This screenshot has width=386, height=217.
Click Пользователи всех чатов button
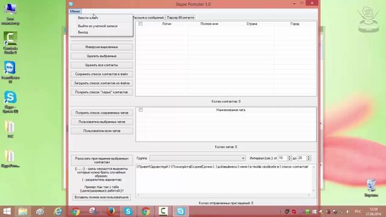tap(102, 131)
